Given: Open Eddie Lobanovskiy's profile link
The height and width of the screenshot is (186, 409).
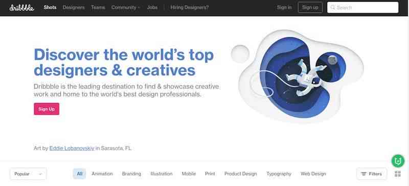Looking at the screenshot, I should click(x=72, y=148).
